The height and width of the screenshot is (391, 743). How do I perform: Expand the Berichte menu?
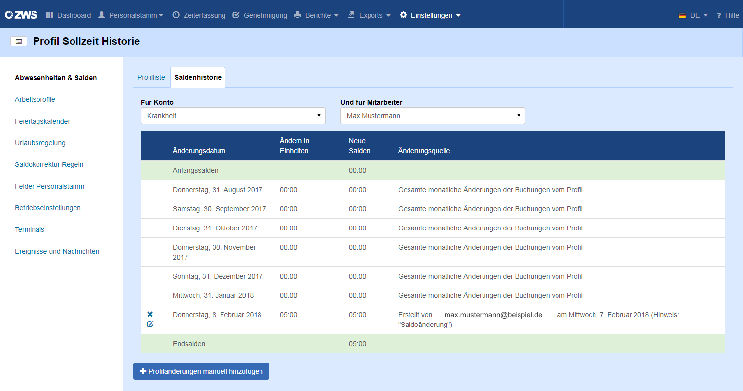tap(316, 15)
